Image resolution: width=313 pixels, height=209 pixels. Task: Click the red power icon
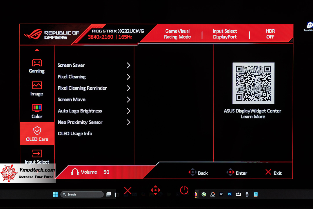click(x=184, y=190)
